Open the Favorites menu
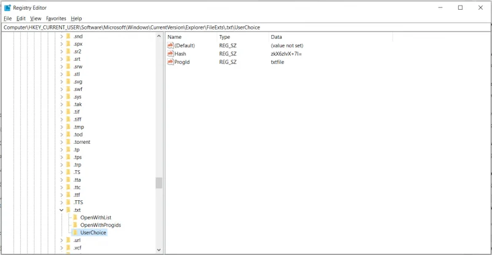492x255 pixels. point(56,18)
